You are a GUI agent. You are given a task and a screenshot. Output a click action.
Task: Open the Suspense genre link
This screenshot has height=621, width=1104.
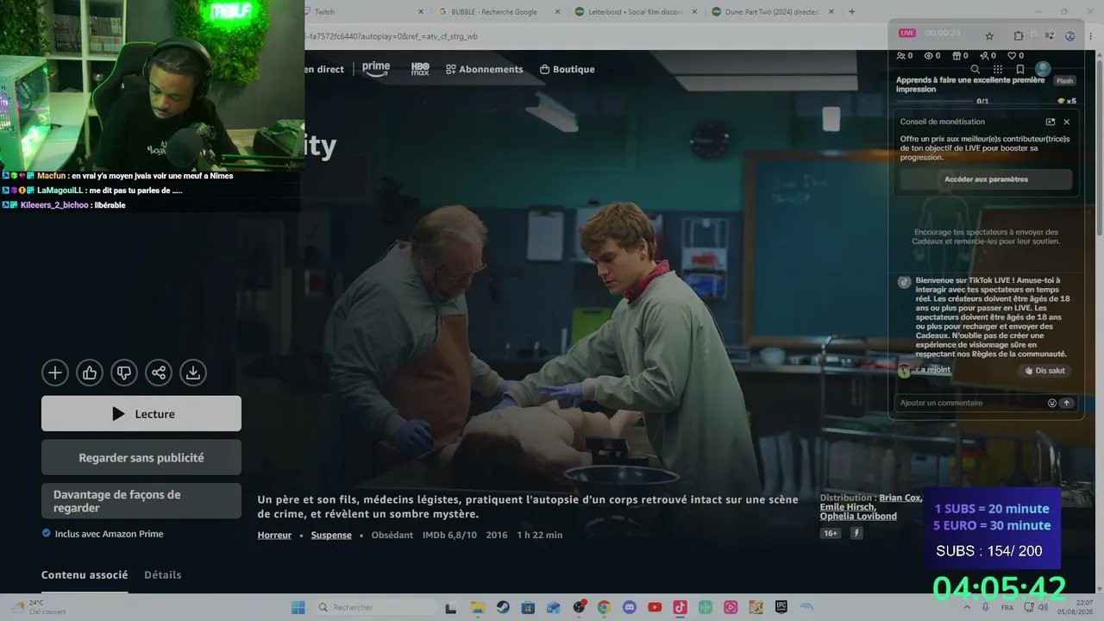pos(331,535)
